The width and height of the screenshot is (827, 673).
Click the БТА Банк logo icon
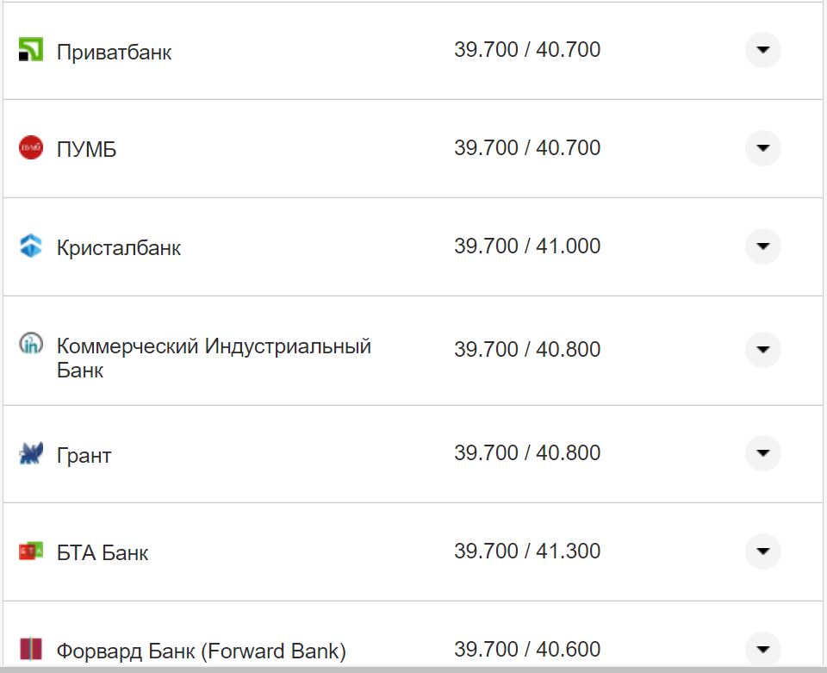31,551
